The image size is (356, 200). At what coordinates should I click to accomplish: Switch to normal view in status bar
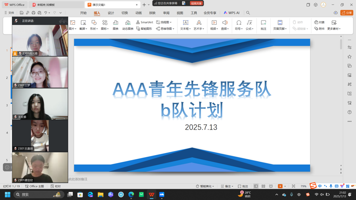[256, 186]
